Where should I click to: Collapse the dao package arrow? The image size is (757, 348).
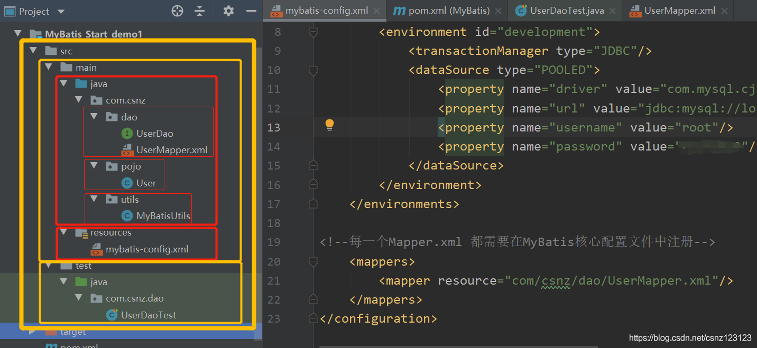tap(94, 117)
